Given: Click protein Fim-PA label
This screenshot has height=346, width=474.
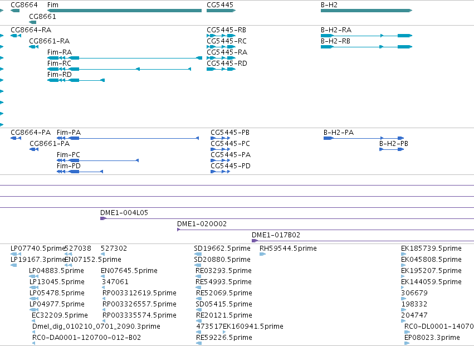Looking at the screenshot, I should (x=69, y=133).
